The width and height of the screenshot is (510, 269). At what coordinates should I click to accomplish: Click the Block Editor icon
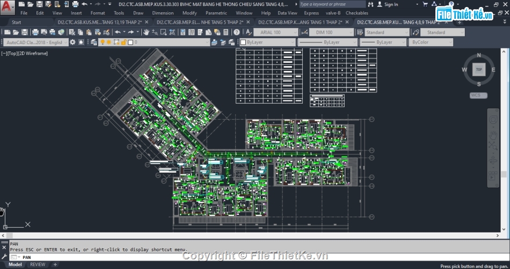pos(106,32)
